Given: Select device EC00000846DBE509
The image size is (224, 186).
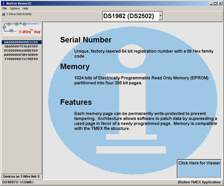Looking at the screenshot, I should pos(21,51).
